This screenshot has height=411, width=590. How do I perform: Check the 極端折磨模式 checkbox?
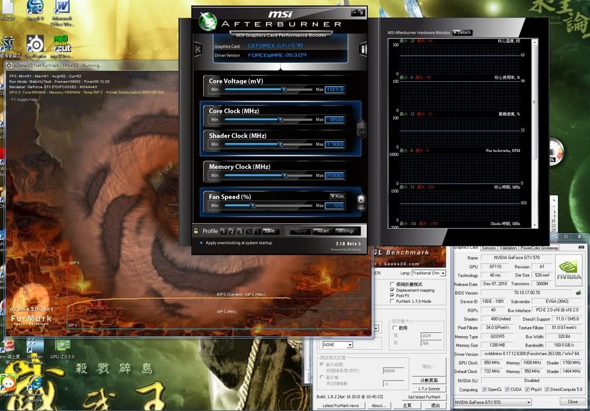[392, 284]
